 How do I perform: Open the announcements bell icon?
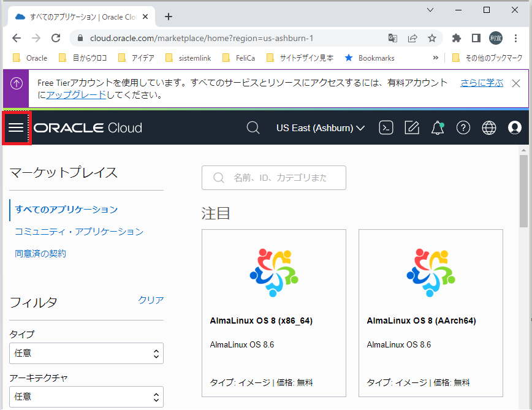pos(438,128)
